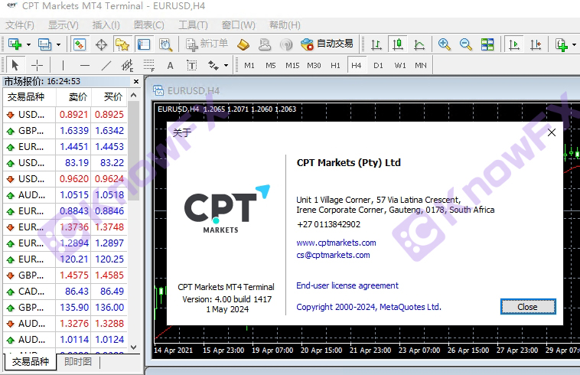Viewport: 580px width, 375px height.
Task: Click the Zoom In magnifier icon
Action: pyautogui.click(x=444, y=44)
